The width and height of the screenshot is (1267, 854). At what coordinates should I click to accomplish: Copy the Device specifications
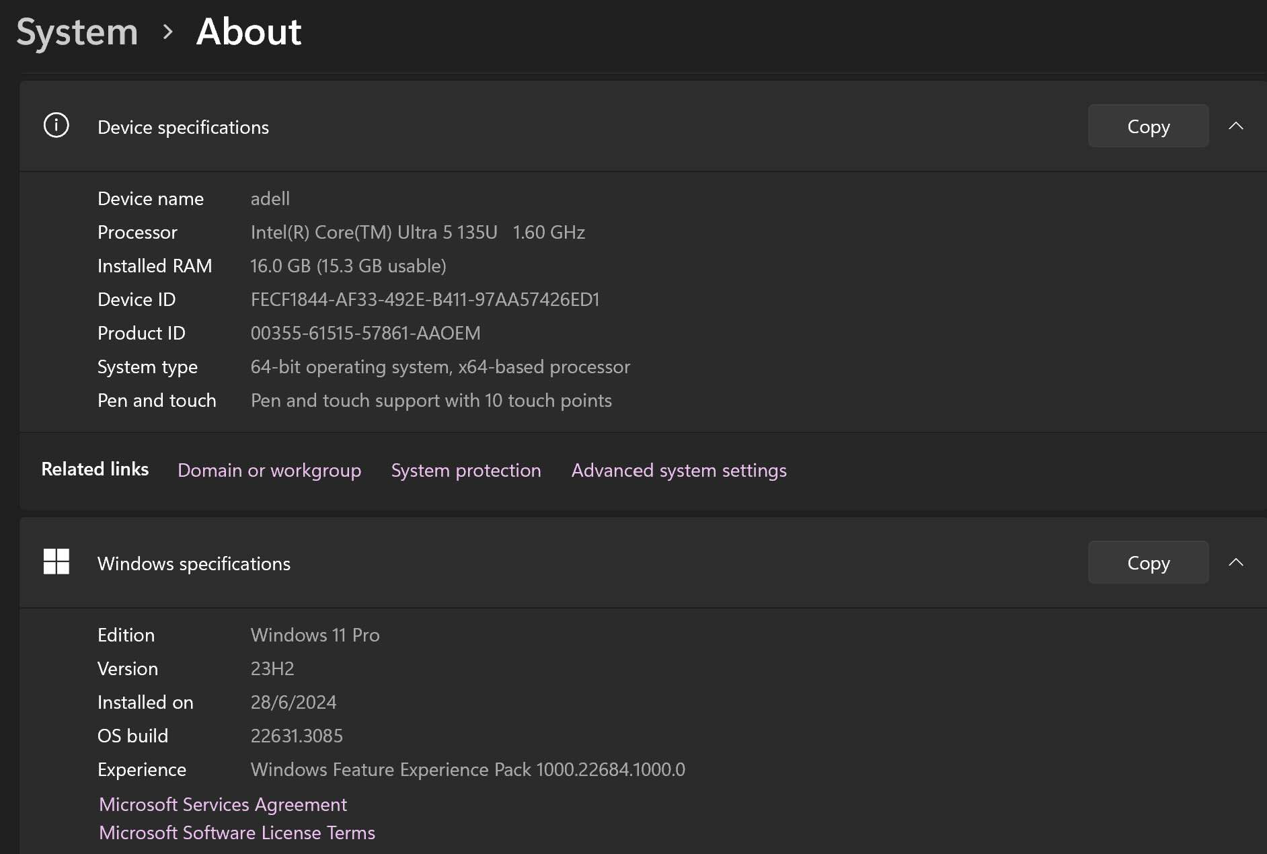[1148, 126]
